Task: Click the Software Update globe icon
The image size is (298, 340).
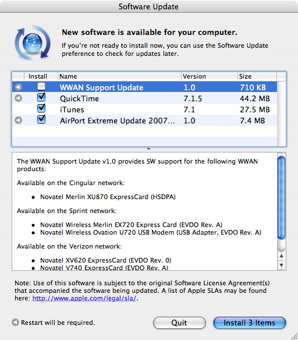Action: tap(33, 43)
